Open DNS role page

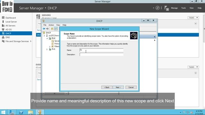pyautogui.click(x=8, y=37)
